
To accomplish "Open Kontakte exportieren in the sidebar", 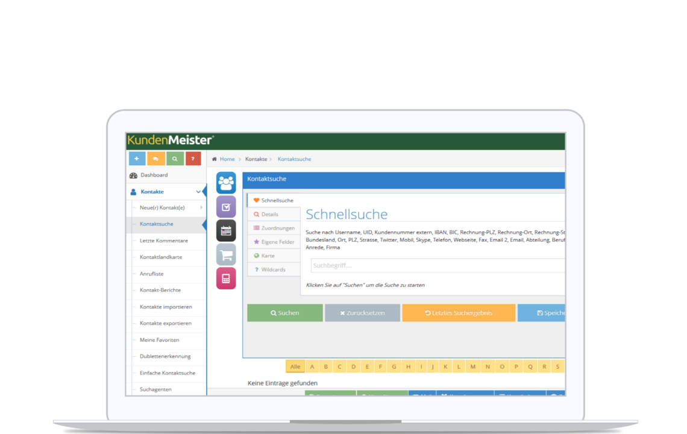I will tap(166, 324).
